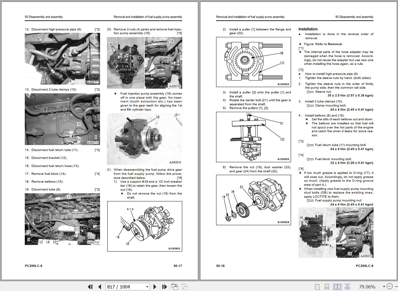
Task: Click page number 50-17 in the footer
Action: 178,266
